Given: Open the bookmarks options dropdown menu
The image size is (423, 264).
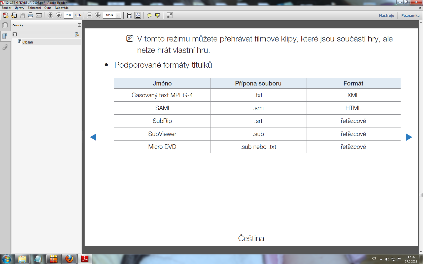Looking at the screenshot, I should 16,34.
